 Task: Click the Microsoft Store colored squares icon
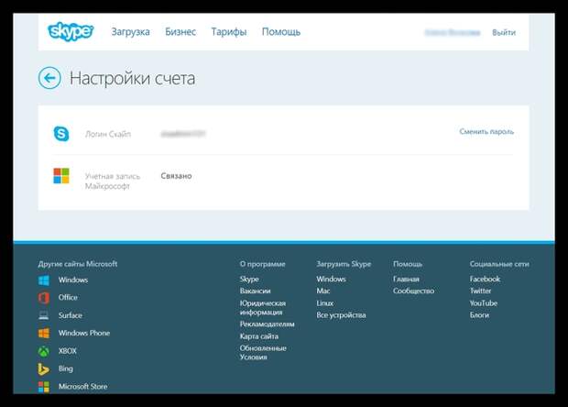44,387
